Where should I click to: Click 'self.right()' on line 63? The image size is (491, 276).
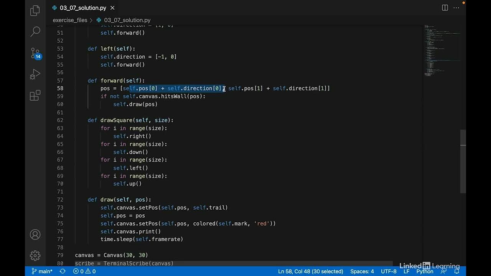132,136
